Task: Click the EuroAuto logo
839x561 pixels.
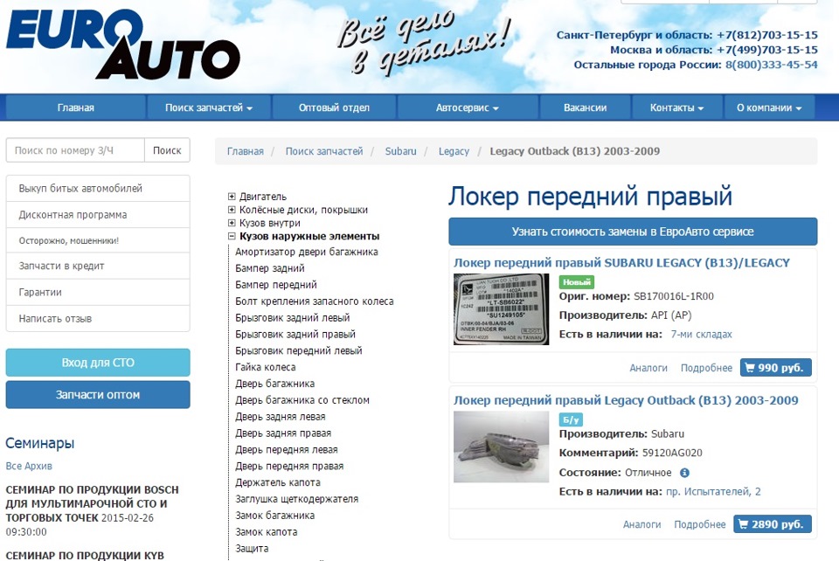Action: (123, 45)
